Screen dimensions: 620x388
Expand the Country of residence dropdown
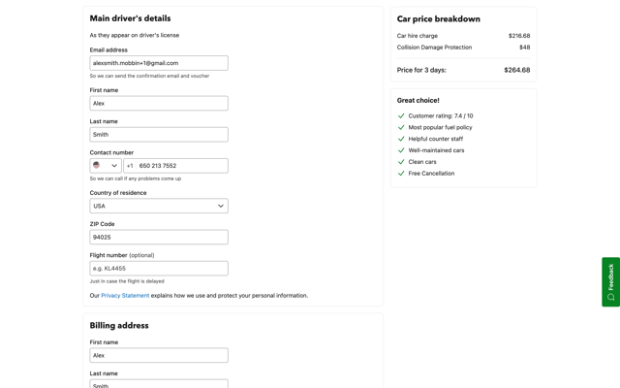159,206
